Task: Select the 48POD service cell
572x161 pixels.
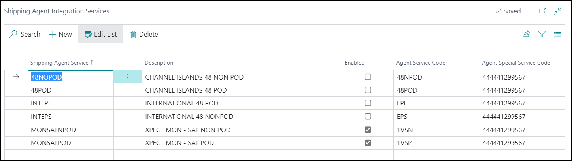Action: pos(71,90)
